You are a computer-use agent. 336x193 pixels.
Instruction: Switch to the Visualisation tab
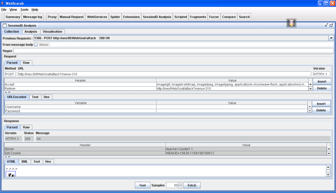point(52,32)
